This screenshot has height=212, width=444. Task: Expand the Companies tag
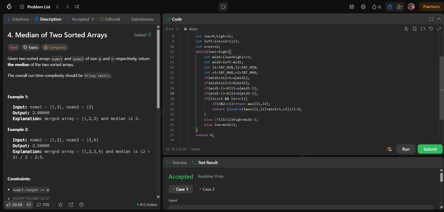tap(55, 47)
